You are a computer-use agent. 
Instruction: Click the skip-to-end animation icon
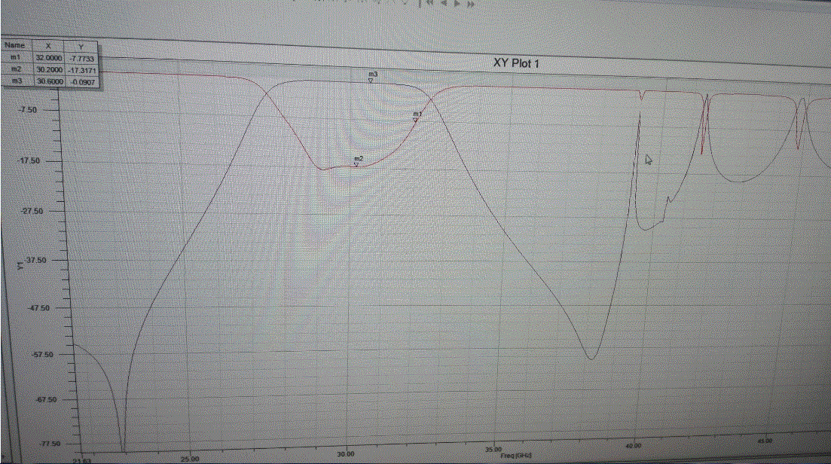(x=471, y=4)
